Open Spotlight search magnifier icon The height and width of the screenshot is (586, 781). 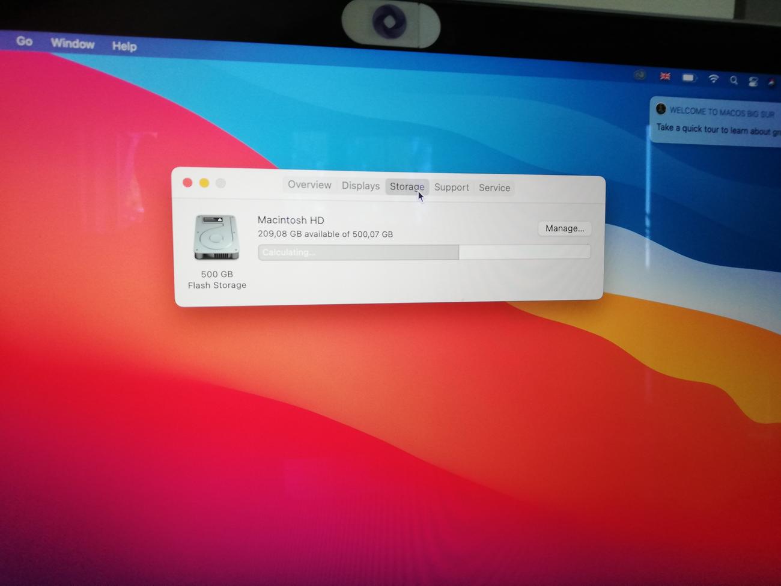734,80
